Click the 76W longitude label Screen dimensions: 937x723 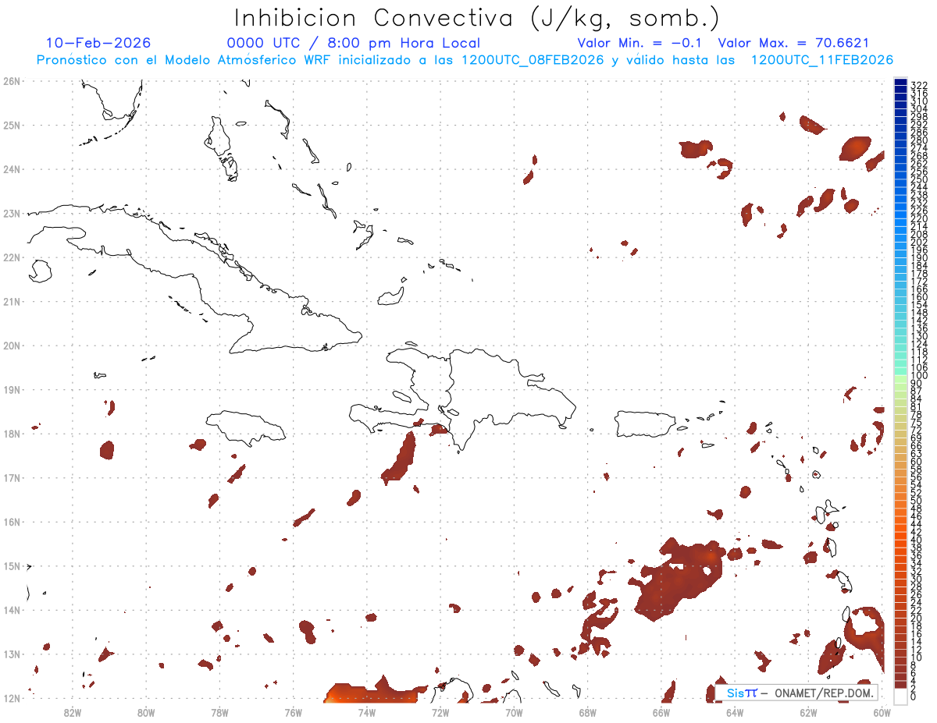[294, 711]
